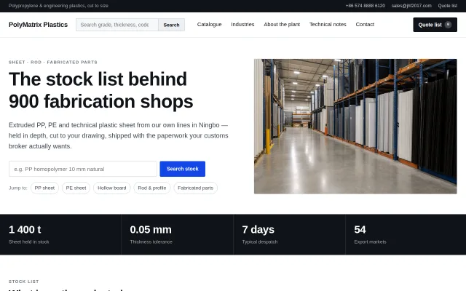This screenshot has width=466, height=291.
Task: Click 'Typical despatch' caption
Action: [x=260, y=242]
